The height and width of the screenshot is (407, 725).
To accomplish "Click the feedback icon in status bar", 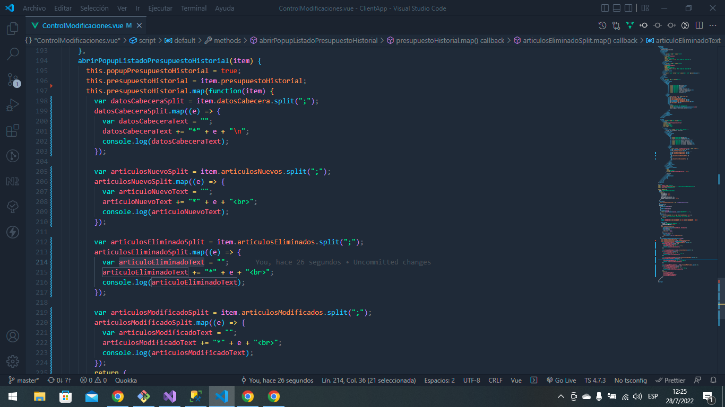I will 698,380.
